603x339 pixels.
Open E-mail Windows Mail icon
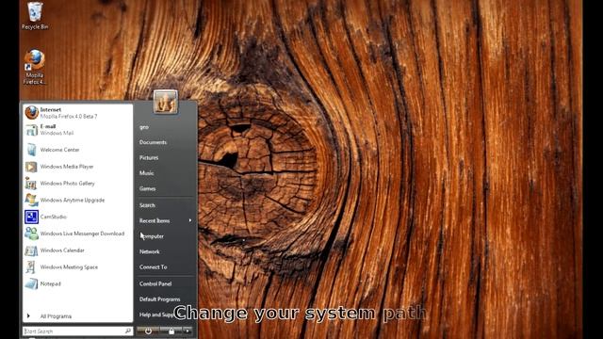point(31,130)
